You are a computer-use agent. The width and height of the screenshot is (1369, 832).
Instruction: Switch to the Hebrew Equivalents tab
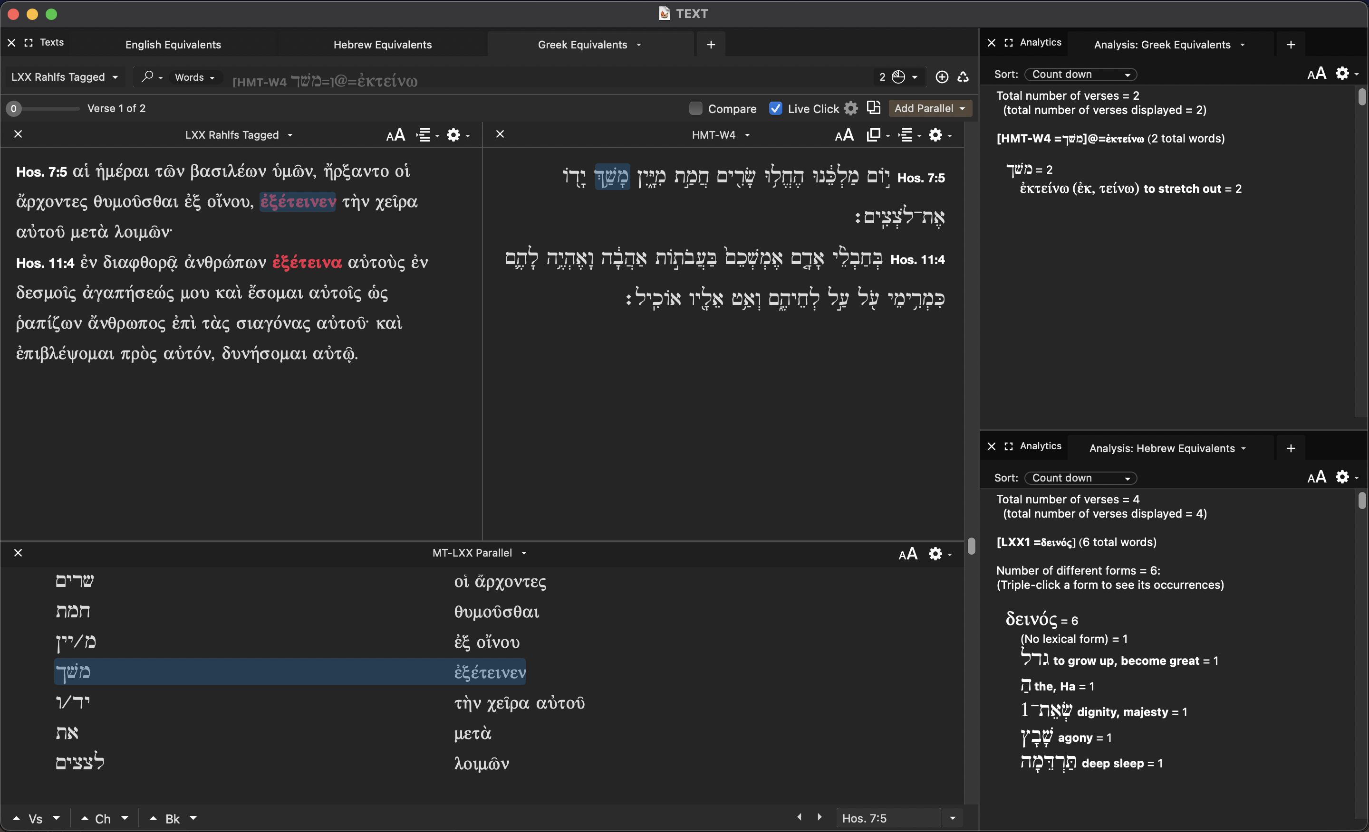point(382,45)
